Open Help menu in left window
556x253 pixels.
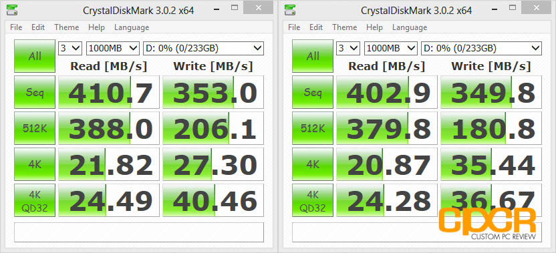coord(96,27)
